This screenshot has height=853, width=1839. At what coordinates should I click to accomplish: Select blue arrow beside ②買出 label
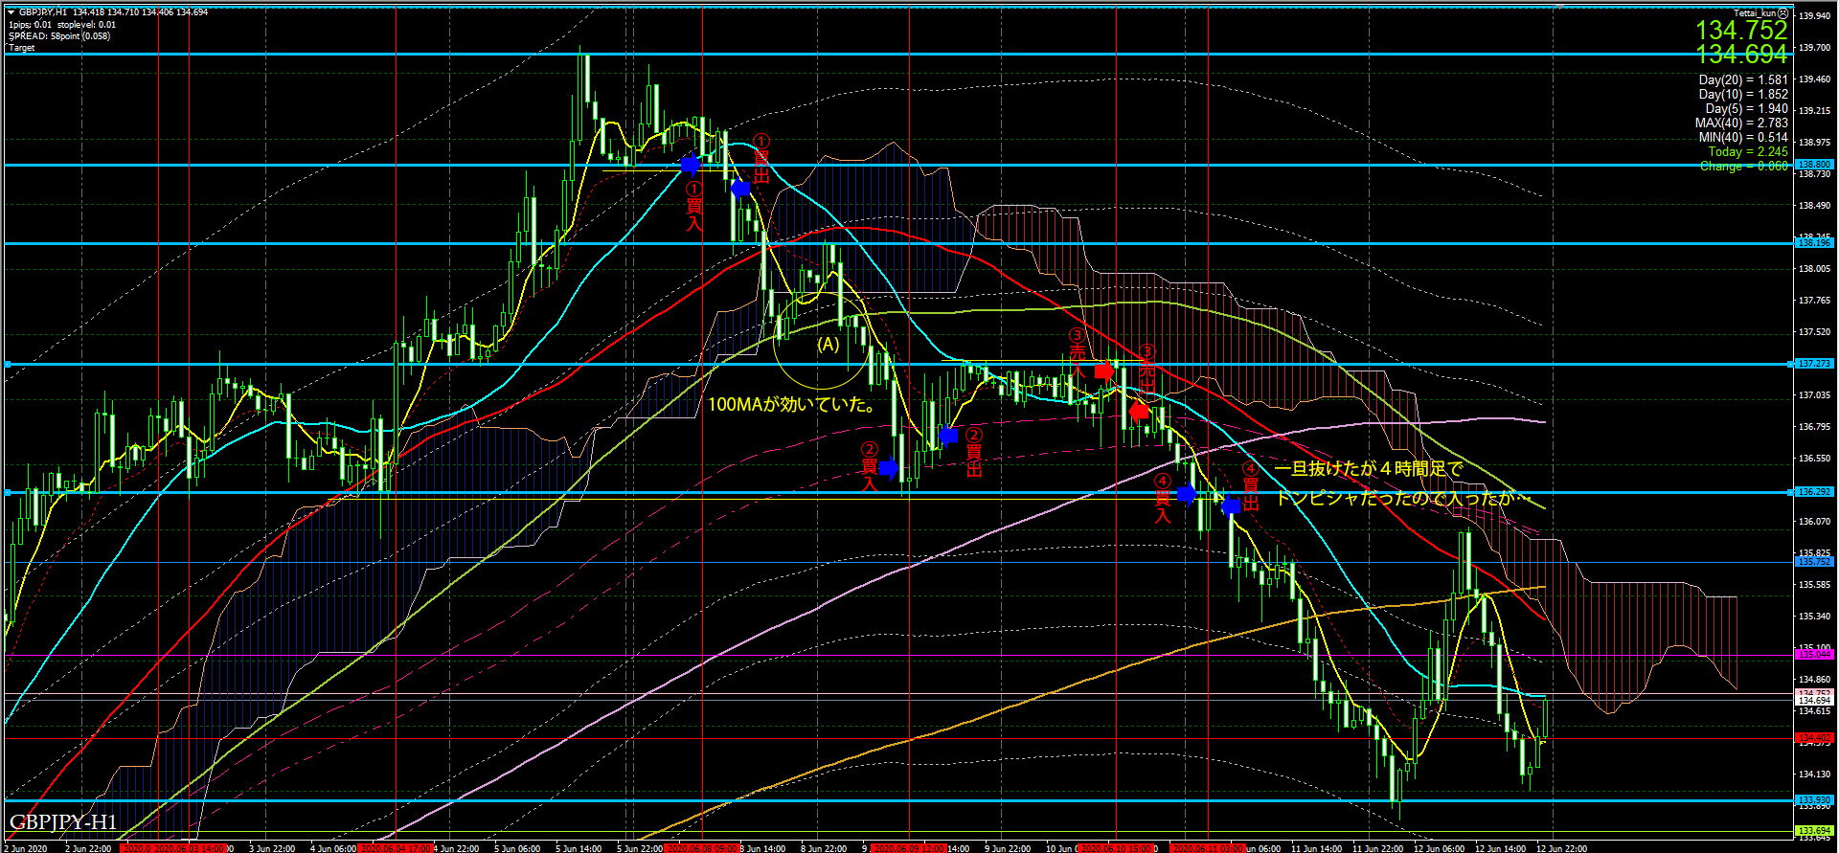pos(947,435)
